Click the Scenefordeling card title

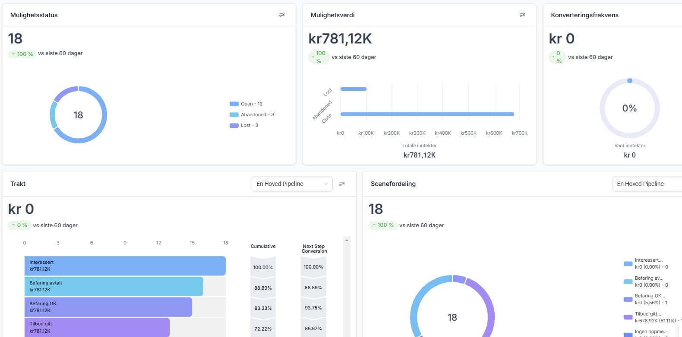tap(393, 184)
